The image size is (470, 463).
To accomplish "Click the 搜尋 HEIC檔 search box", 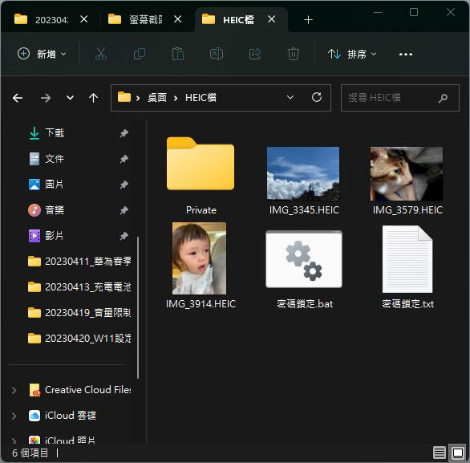I will tap(400, 98).
